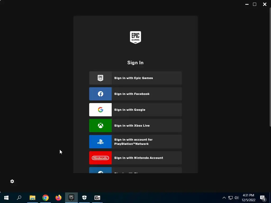Viewport: 271px width, 203px height.
Task: Click the large Epic Games shield logo
Action: 135,38
